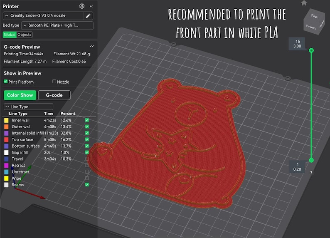This screenshot has width=330, height=238.
Task: Open the Creality Ender-3 V3 printer dropdown
Action: tap(43, 15)
